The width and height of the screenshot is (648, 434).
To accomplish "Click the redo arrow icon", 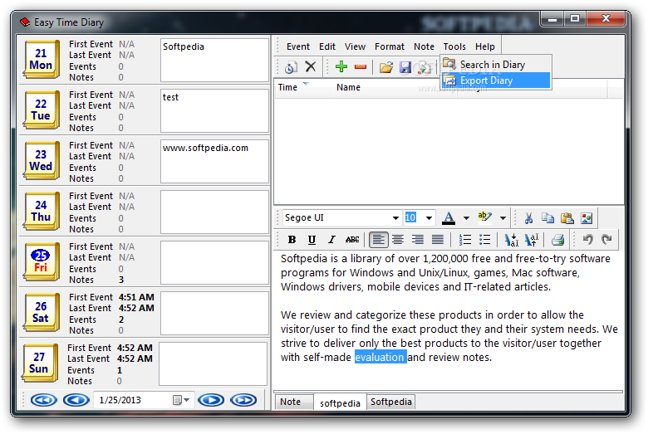I will (x=606, y=239).
